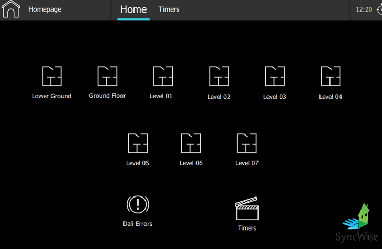Click the clock history icon beside the time
The width and height of the screenshot is (382, 249).
pyautogui.click(x=379, y=9)
